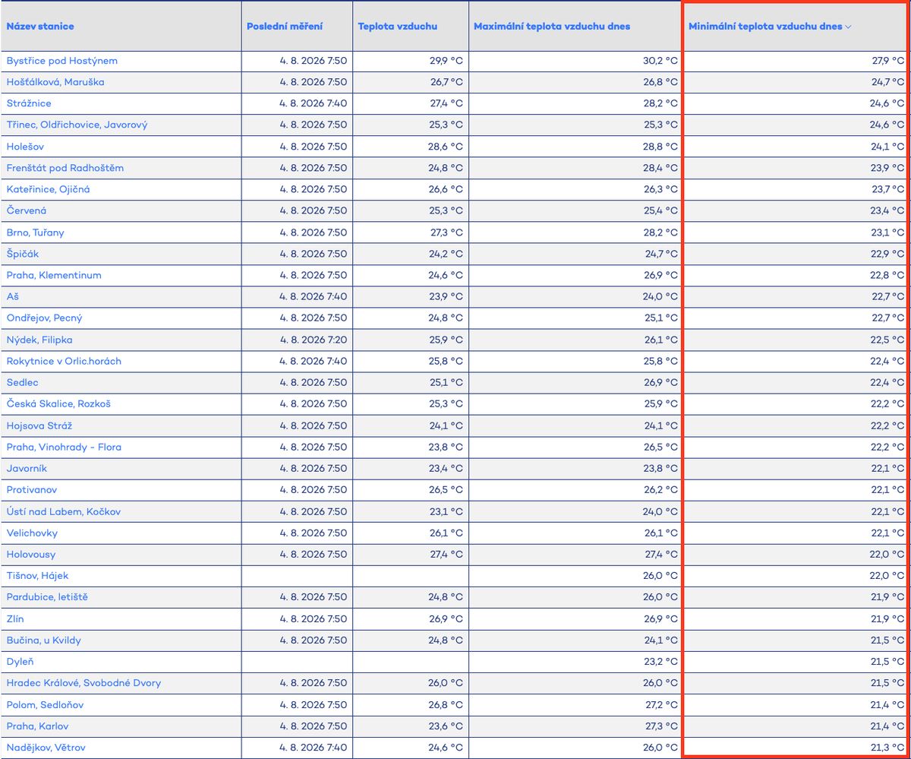Open Velichovky station link
911x759 pixels.
pyautogui.click(x=32, y=533)
